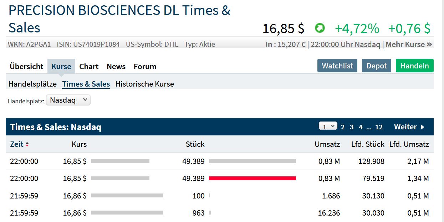
Task: Select the Kurse tab
Action: point(61,66)
